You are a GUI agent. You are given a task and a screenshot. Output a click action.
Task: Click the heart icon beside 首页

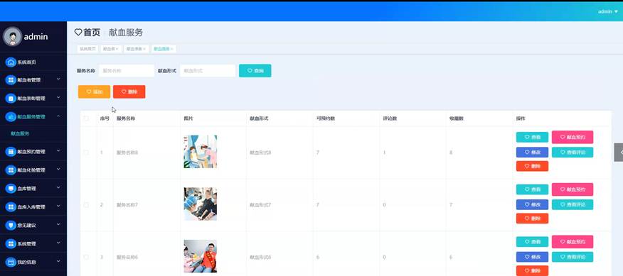click(x=78, y=33)
